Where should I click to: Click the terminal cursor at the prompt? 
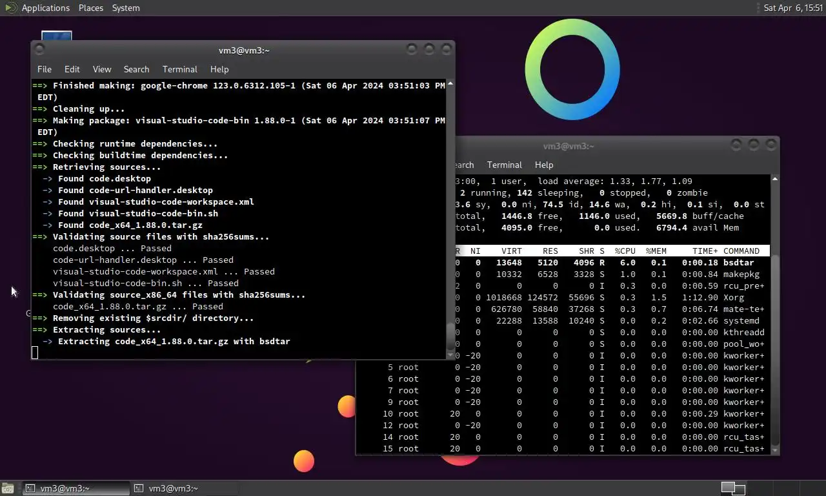35,353
